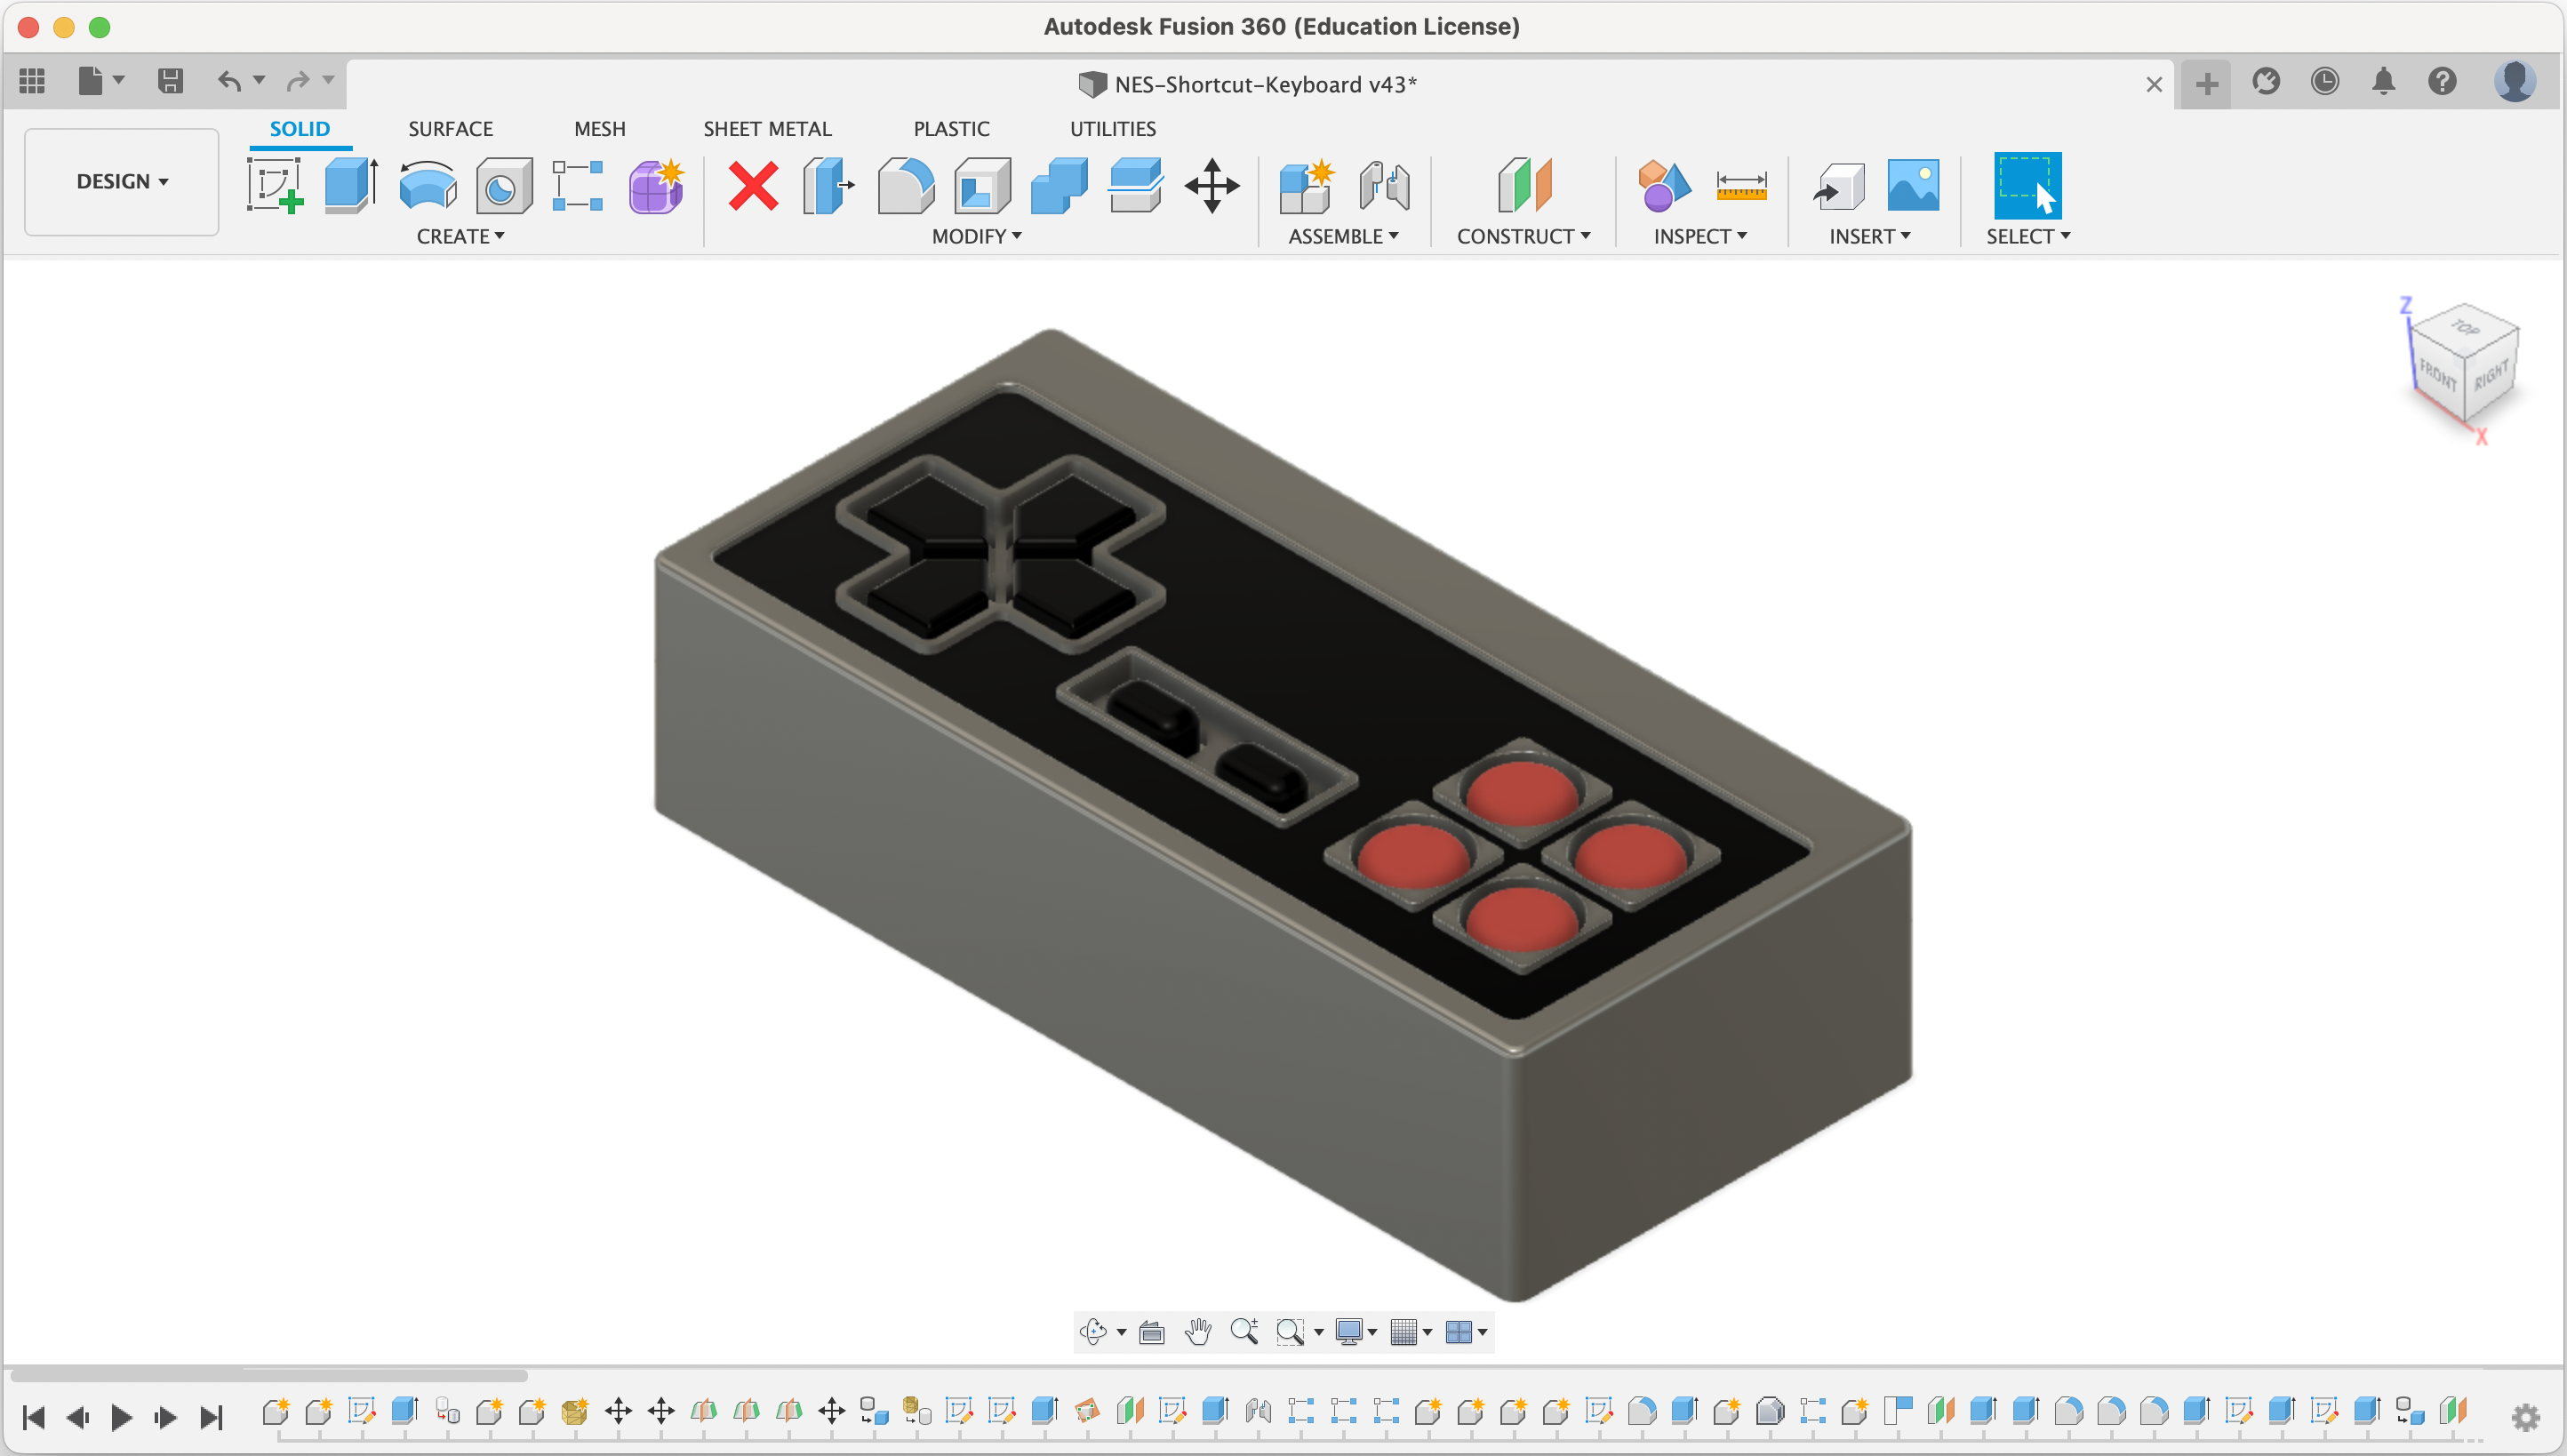This screenshot has width=2567, height=1456.
Task: Click the Create Form icon
Action: point(656,185)
